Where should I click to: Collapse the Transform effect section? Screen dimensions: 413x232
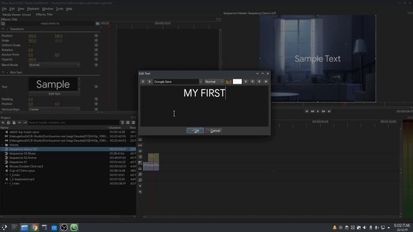[x=3, y=29]
